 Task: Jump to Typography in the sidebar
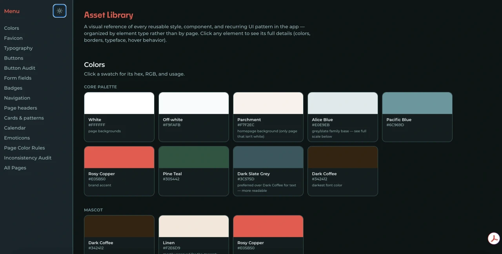pyautogui.click(x=18, y=48)
